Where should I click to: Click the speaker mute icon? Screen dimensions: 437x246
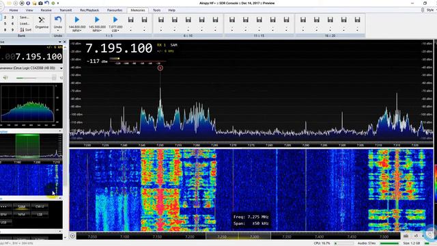coord(5,77)
